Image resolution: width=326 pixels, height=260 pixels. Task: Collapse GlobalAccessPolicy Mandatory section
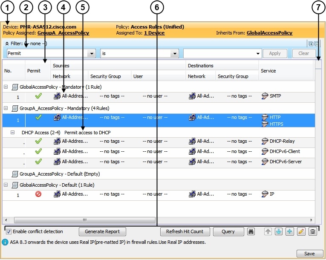click(6, 87)
